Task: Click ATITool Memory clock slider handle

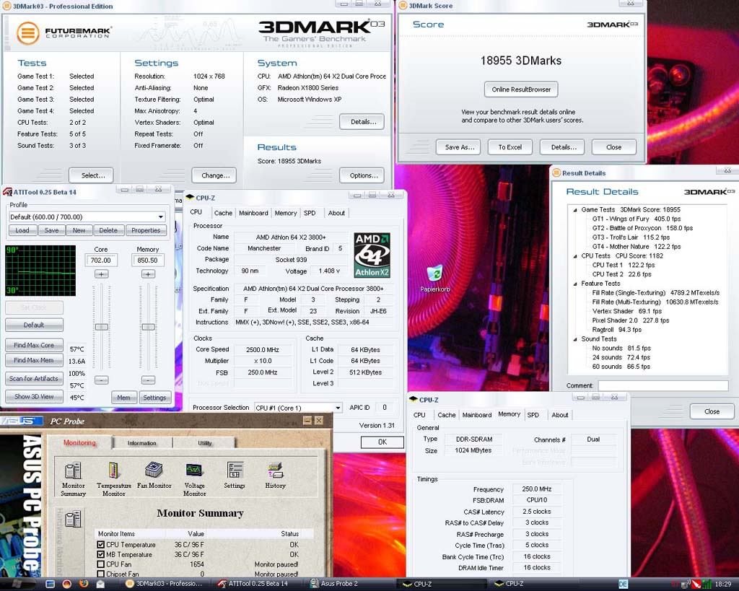Action: click(148, 327)
